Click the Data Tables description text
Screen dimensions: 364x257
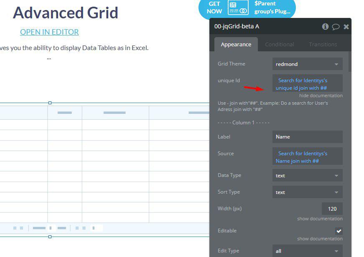(x=74, y=48)
